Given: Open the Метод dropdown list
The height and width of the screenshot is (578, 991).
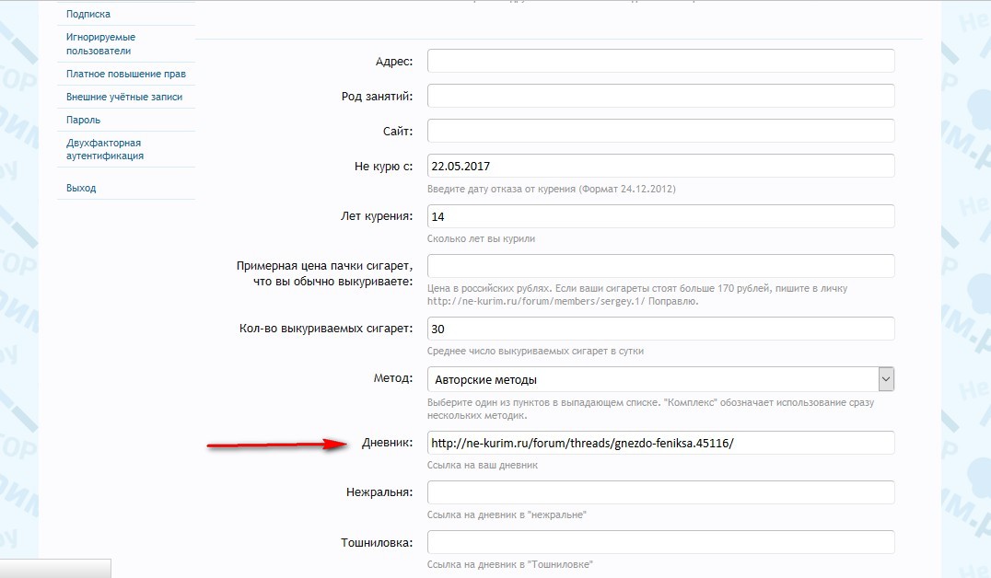Looking at the screenshot, I should click(x=660, y=379).
